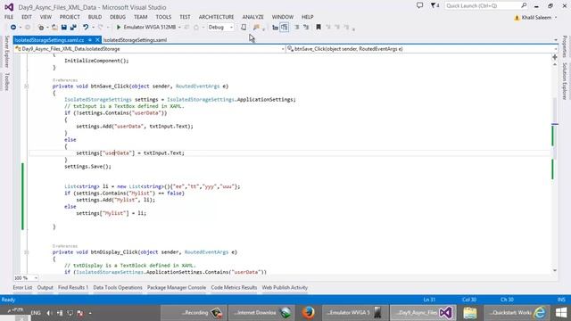
Task: Open the Web Publish Activity tab
Action: 285,287
